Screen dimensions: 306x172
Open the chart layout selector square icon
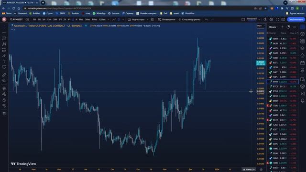tap(243, 20)
